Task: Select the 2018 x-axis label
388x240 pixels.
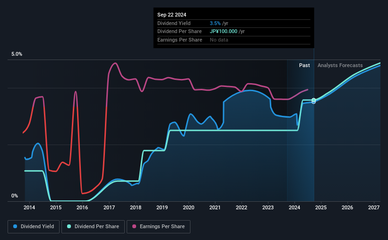Action: pos(136,207)
